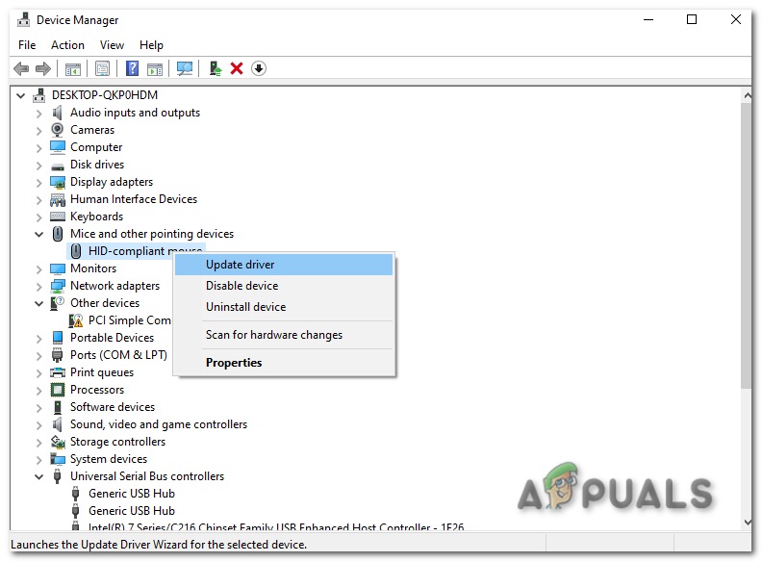
Task: Open the View menu
Action: 112,45
